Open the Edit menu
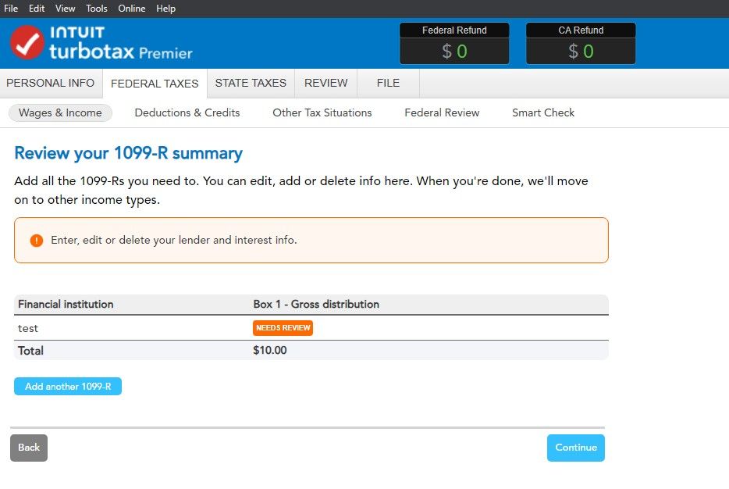 pos(37,9)
